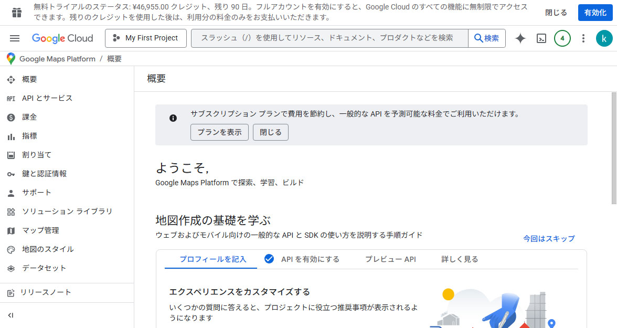Activate Cloud Shell terminal icon

point(541,38)
